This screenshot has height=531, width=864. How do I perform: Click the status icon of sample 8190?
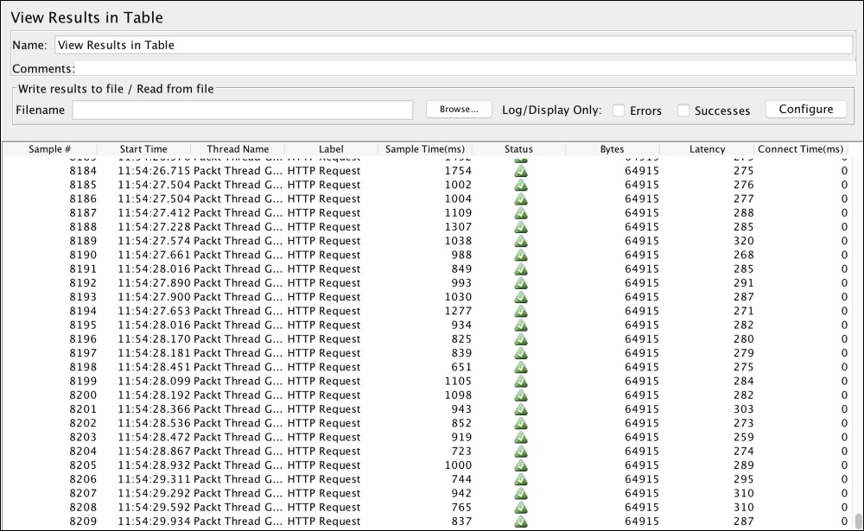click(521, 255)
